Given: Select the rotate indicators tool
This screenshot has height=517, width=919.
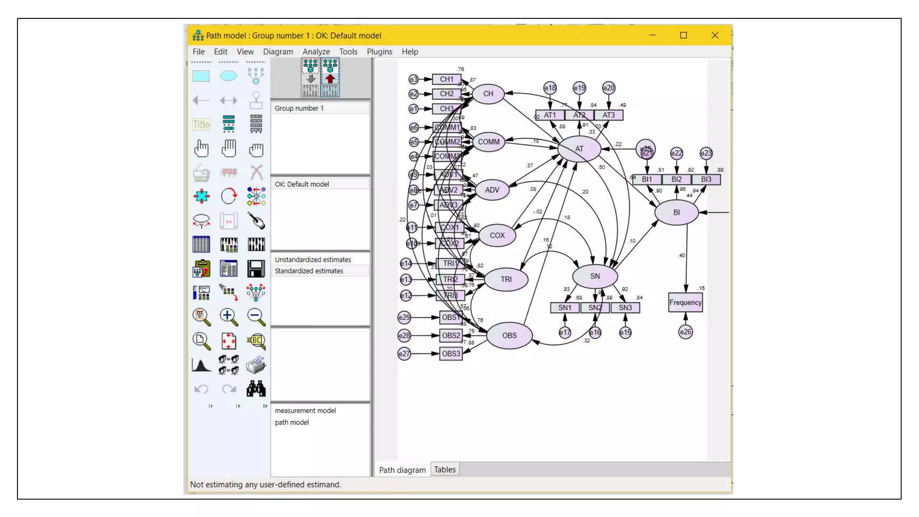Looking at the screenshot, I should coord(229,196).
